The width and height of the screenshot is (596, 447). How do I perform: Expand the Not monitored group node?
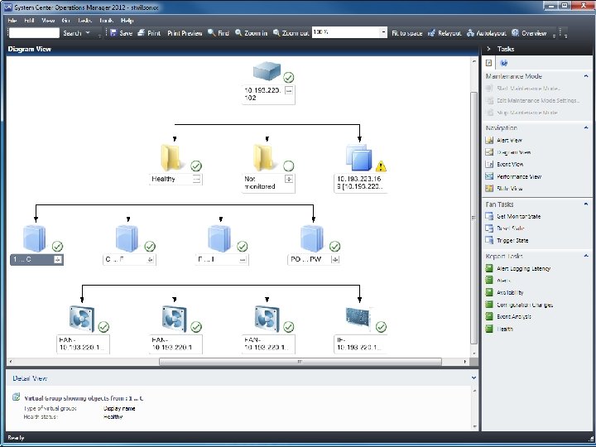pyautogui.click(x=289, y=179)
